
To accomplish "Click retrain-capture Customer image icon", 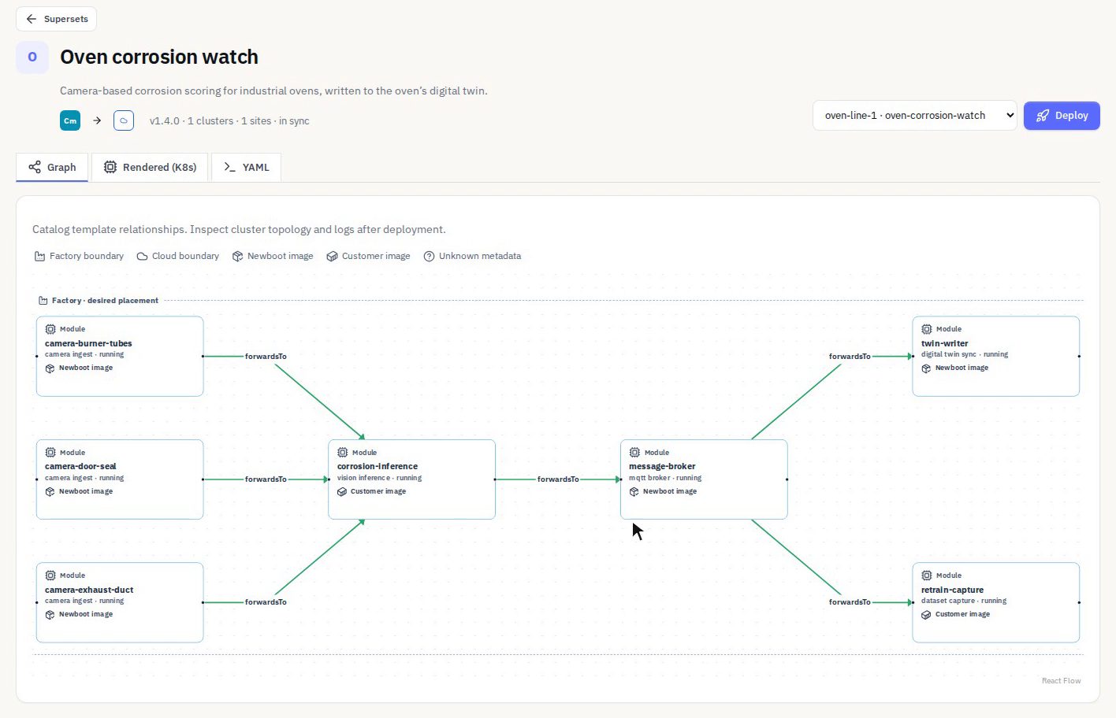I will coord(926,615).
